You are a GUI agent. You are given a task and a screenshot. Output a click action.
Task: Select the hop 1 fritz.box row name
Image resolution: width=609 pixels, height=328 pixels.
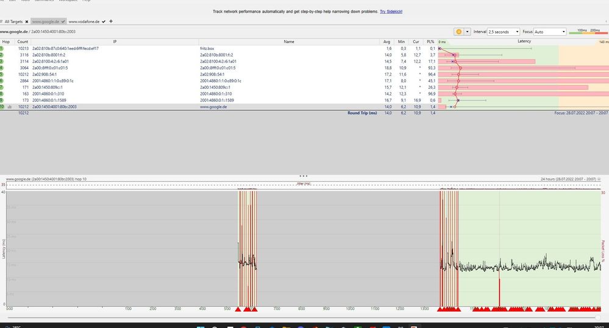[207, 49]
